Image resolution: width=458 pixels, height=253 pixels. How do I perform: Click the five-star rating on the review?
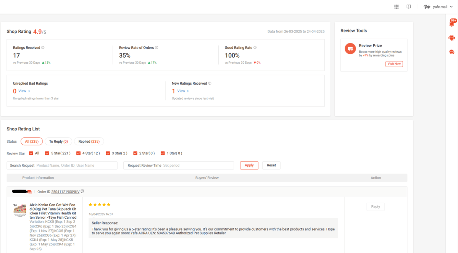(100, 205)
